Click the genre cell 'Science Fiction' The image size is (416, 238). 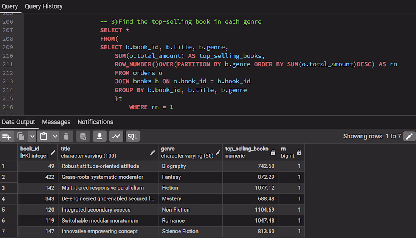(x=191, y=231)
